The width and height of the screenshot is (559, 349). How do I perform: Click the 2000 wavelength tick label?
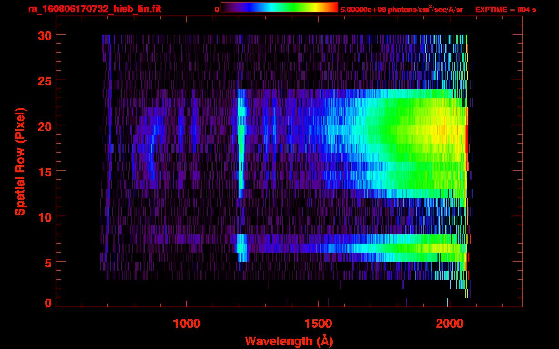[449, 324]
